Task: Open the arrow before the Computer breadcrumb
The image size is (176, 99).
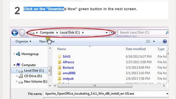Action: (x=37, y=32)
